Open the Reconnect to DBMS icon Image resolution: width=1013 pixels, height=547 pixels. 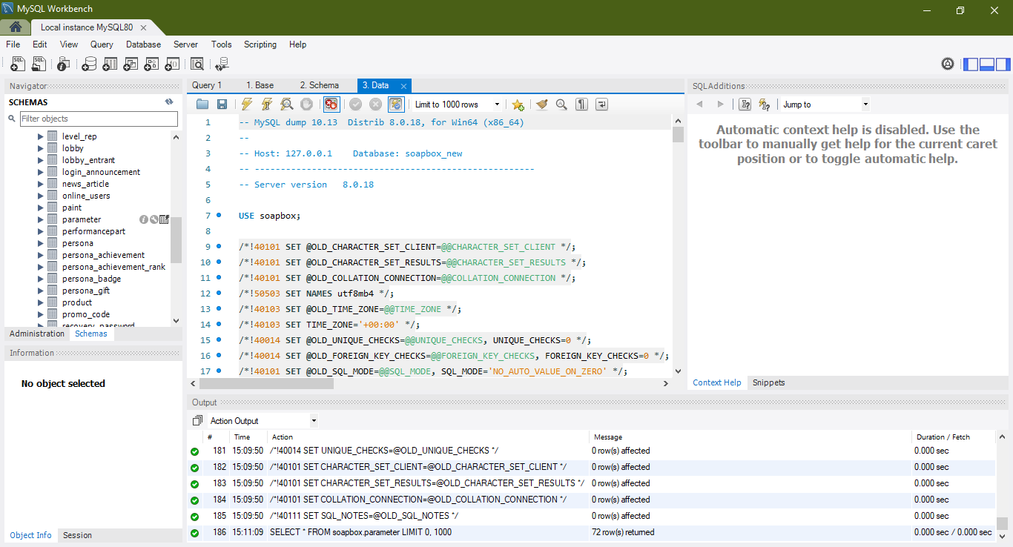click(220, 64)
